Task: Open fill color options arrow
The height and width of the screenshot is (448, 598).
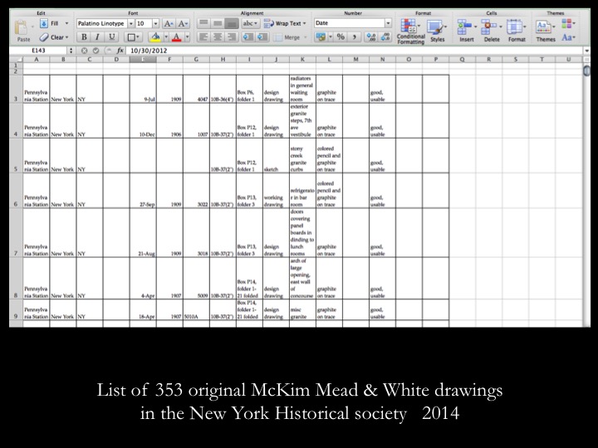Action: [x=166, y=37]
